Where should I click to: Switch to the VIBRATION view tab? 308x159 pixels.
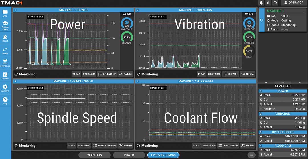tap(94, 155)
